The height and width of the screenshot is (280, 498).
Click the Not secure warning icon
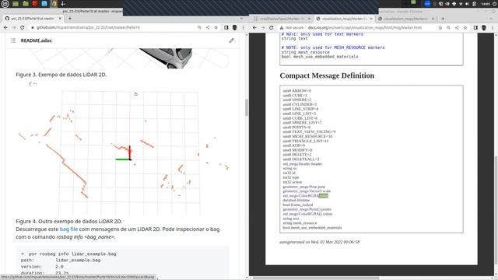pyautogui.click(x=282, y=28)
